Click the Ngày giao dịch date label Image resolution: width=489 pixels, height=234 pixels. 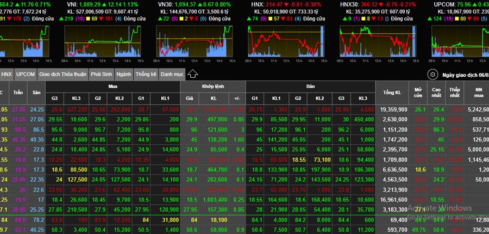pos(465,75)
